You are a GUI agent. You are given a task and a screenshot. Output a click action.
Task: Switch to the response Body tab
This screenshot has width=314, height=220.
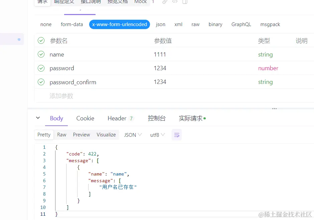[56, 118]
